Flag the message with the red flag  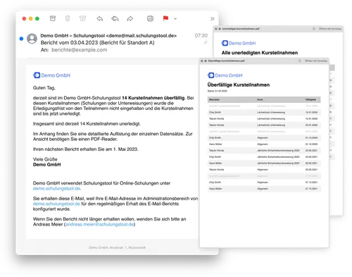tap(165, 18)
